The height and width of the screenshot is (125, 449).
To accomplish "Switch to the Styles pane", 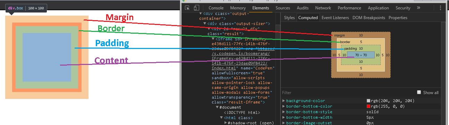I will 289,18.
